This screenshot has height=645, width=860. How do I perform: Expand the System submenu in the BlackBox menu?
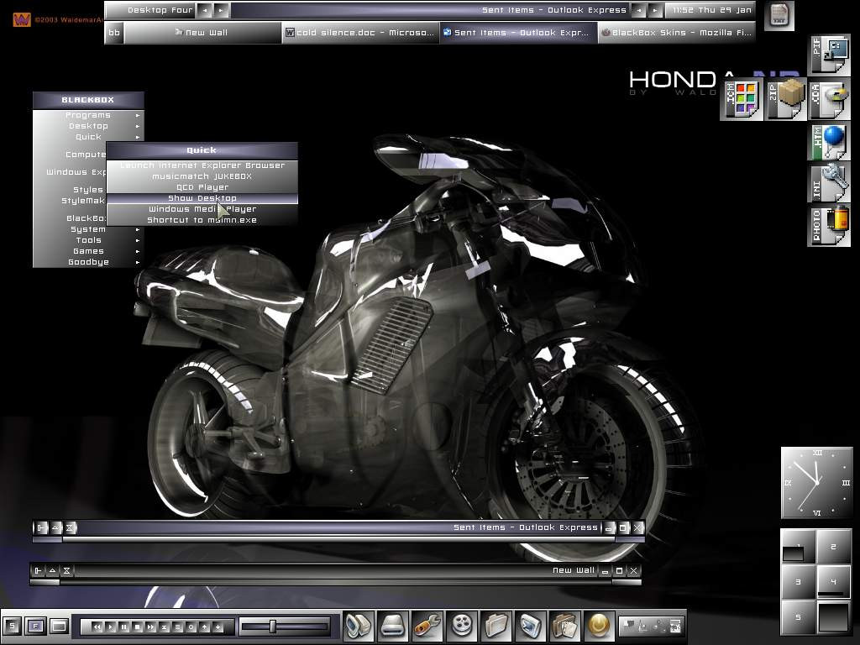88,229
